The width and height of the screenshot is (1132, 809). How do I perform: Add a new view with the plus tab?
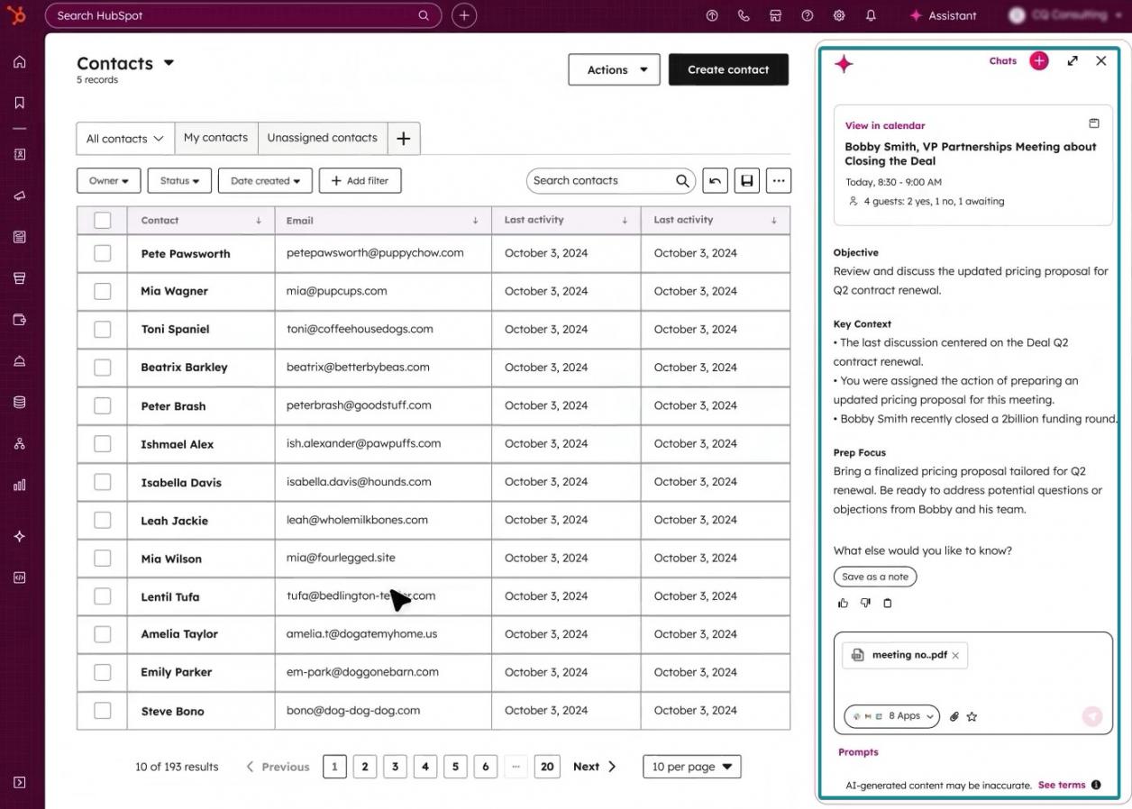(404, 138)
